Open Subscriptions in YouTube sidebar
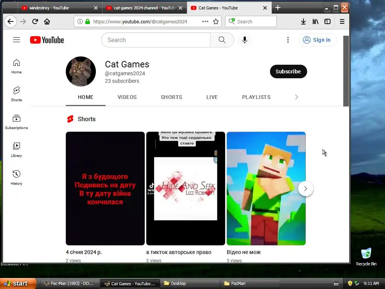Image resolution: width=385 pixels, height=289 pixels. click(x=17, y=122)
